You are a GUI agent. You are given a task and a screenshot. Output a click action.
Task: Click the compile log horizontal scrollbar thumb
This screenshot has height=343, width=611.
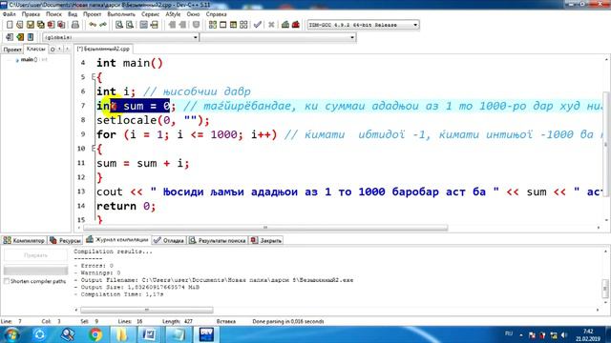(x=147, y=310)
